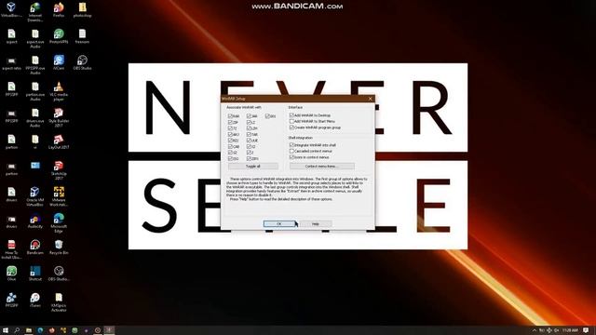Screen dimensions: 596x335
Task: Toggle the RAR file association checkbox
Action: coord(230,115)
